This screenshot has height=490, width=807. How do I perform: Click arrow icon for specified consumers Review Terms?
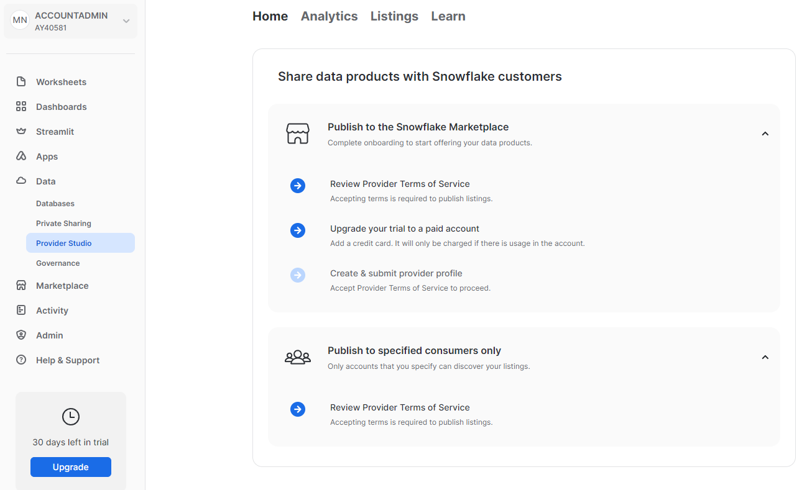pos(298,409)
